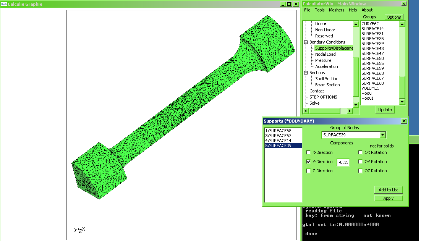Click the groups list scroll-up arrow
421x241 pixels.
point(402,24)
